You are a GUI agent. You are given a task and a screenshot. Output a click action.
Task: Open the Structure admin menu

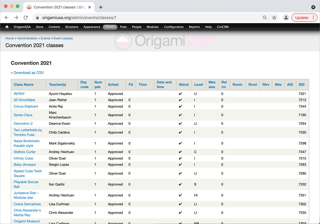click(72, 27)
